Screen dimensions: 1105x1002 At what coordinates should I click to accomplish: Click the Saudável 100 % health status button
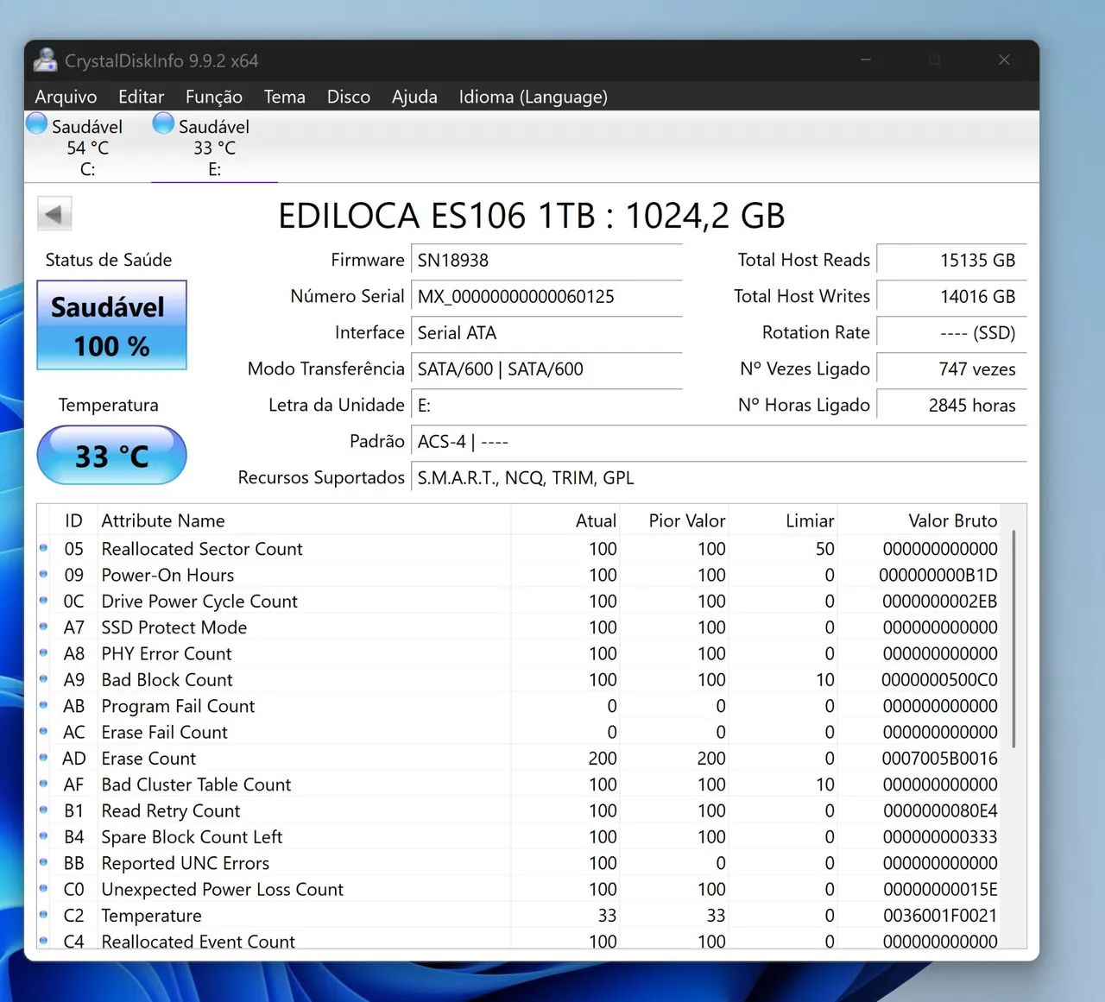[x=111, y=325]
